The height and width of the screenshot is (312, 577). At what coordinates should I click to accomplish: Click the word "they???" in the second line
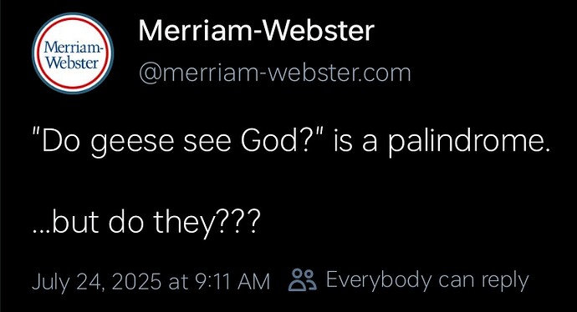(207, 223)
